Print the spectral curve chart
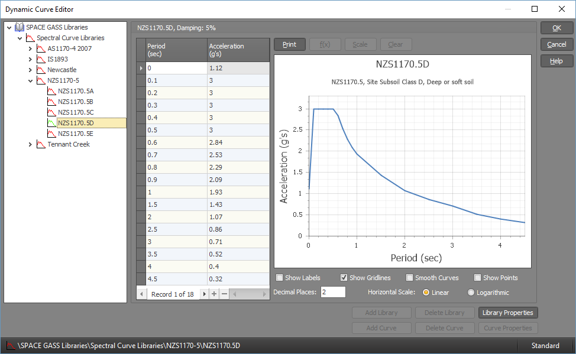Screen dimensions: 576x354 coord(289,44)
